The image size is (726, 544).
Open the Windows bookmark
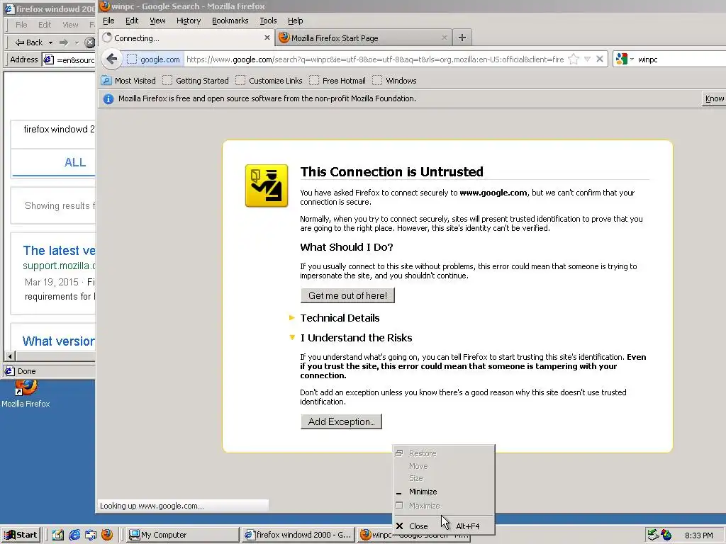click(x=394, y=81)
